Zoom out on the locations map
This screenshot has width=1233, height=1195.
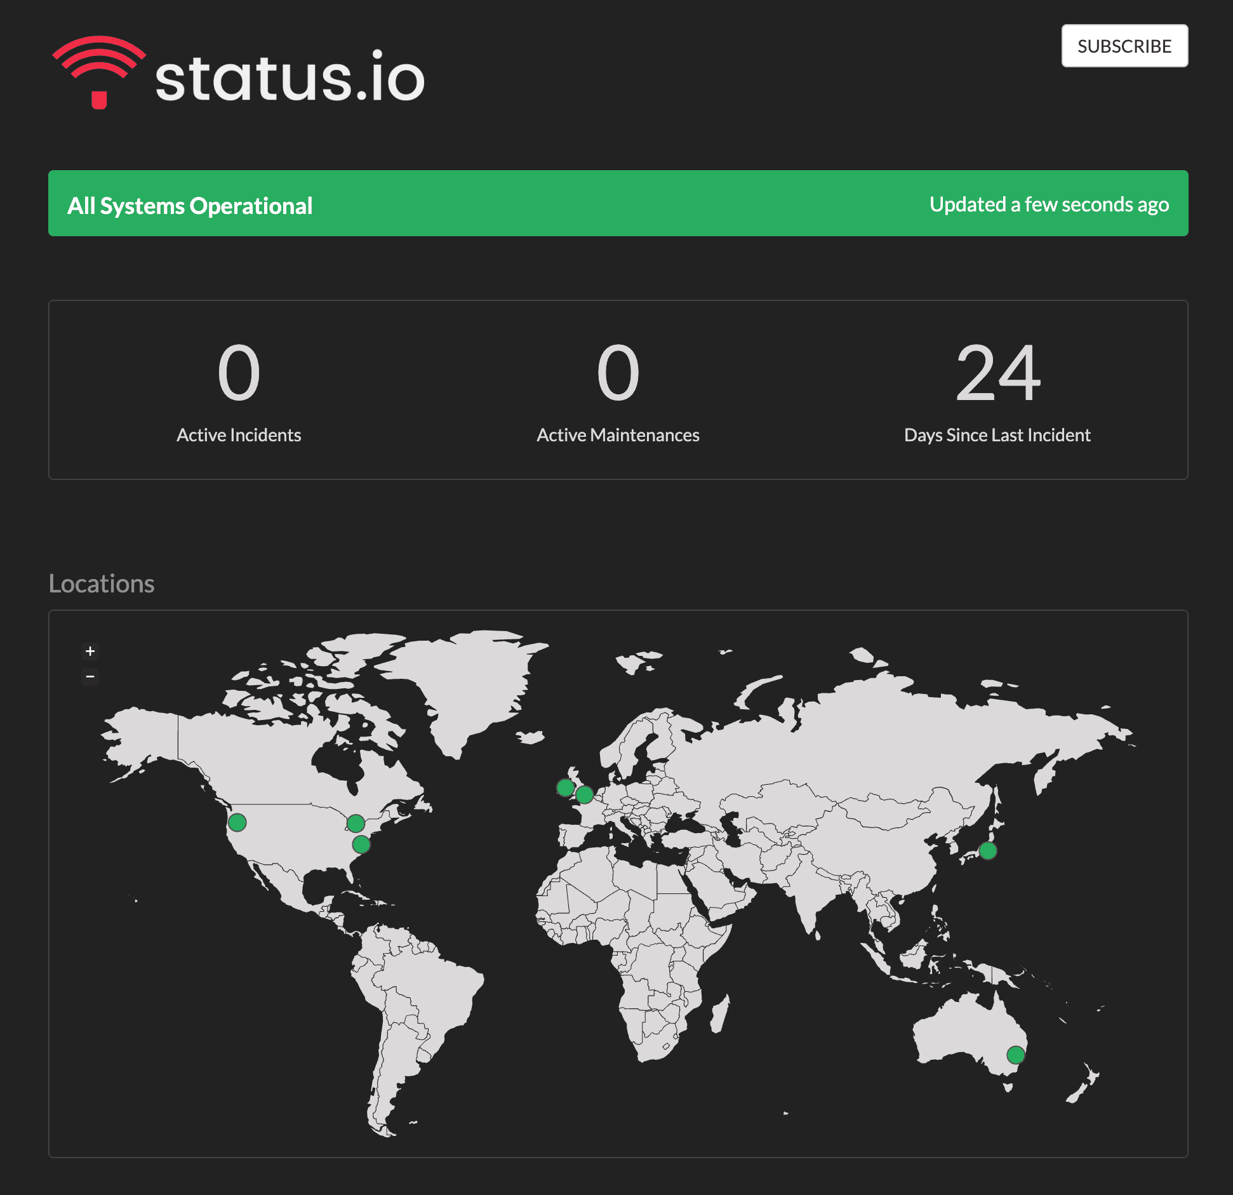point(90,676)
